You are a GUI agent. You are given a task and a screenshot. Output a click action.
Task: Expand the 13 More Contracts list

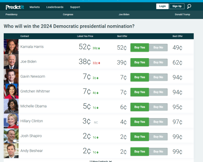[x=100, y=161]
